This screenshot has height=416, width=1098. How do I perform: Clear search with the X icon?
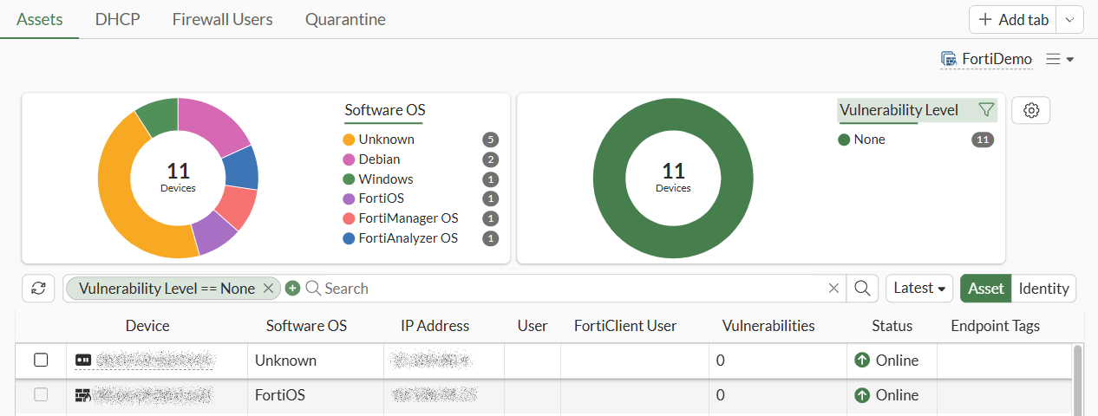click(833, 289)
